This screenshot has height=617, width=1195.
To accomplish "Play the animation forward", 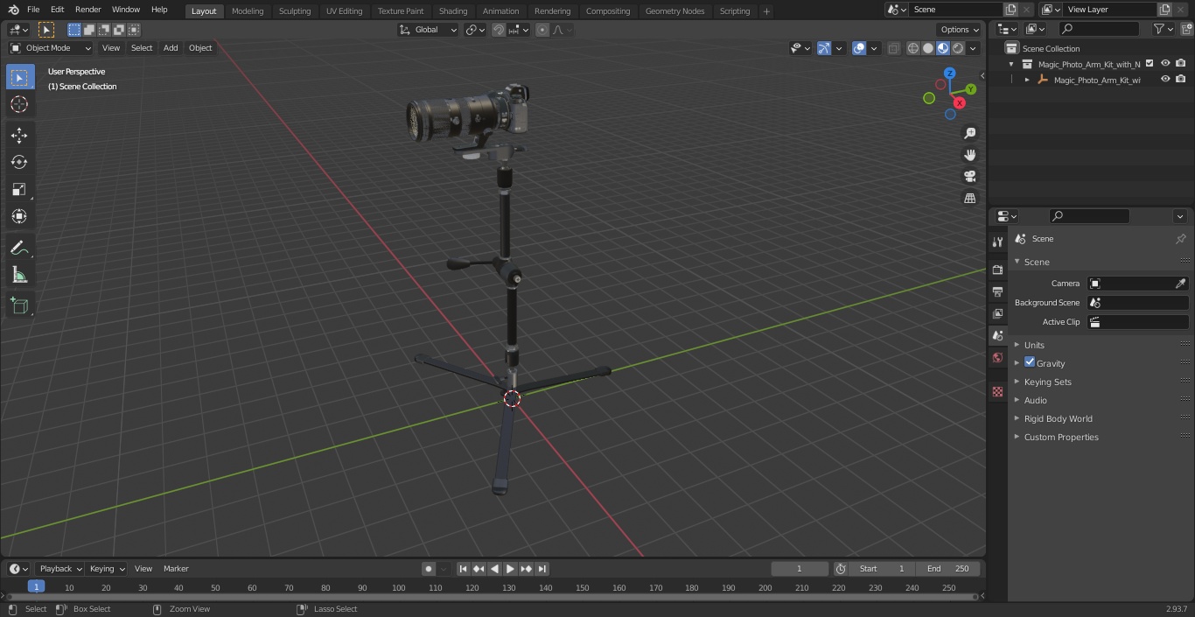I will click(x=510, y=569).
